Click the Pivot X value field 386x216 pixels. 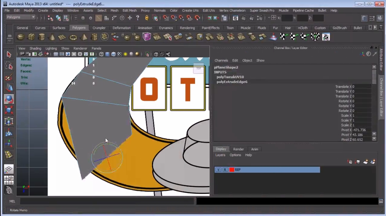click(362, 130)
